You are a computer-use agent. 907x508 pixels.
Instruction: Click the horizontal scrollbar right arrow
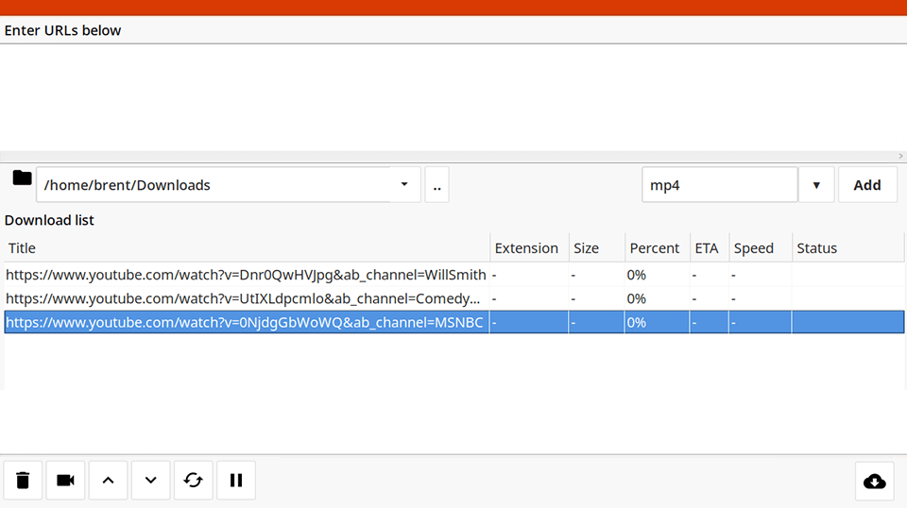click(x=900, y=156)
